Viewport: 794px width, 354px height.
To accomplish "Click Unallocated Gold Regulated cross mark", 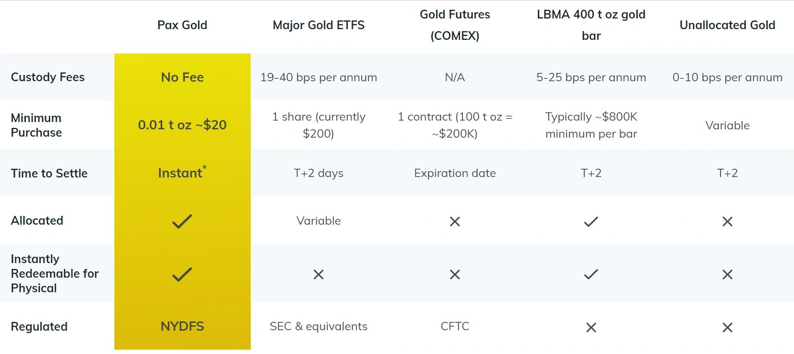I will [x=727, y=327].
